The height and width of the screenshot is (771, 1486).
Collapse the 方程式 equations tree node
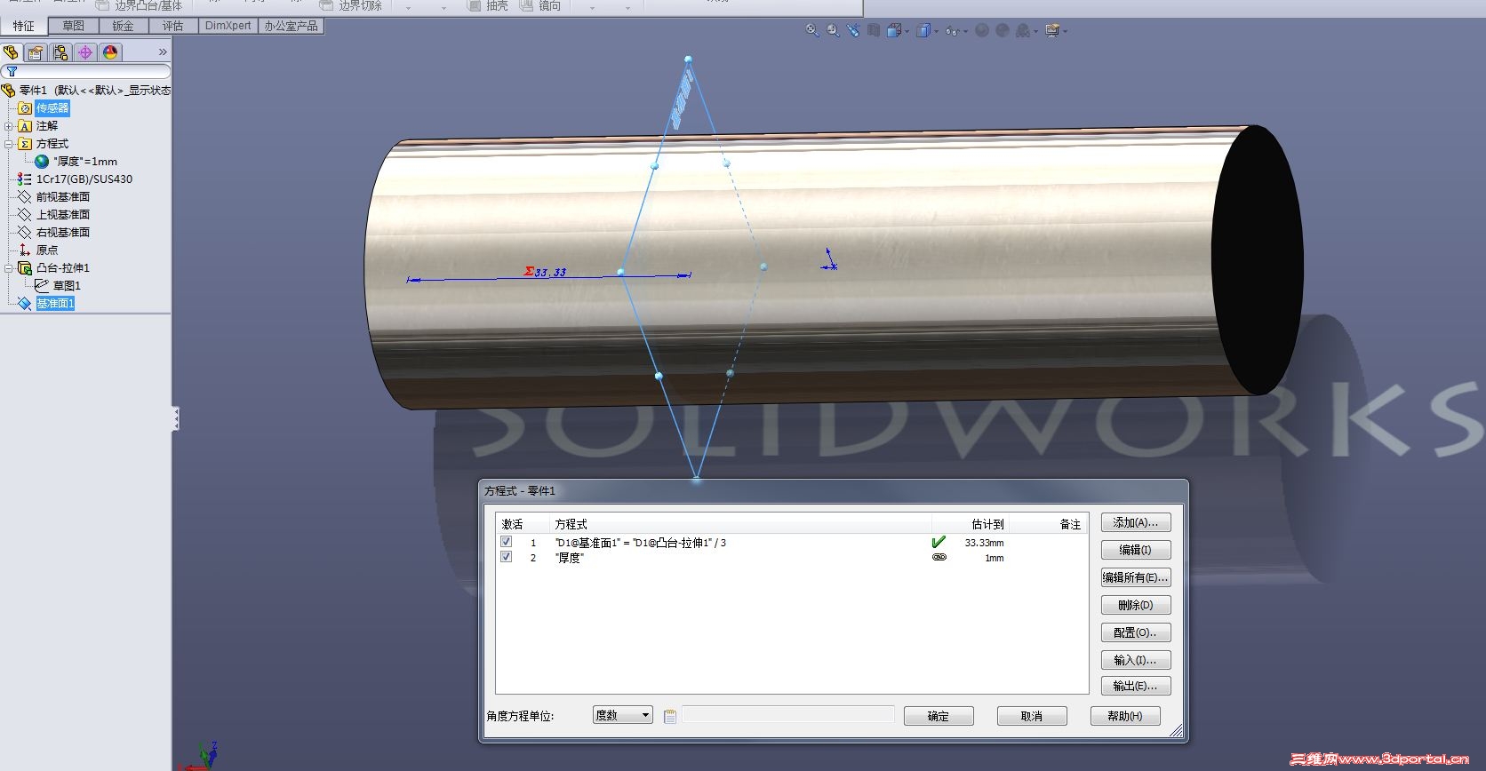click(9, 144)
